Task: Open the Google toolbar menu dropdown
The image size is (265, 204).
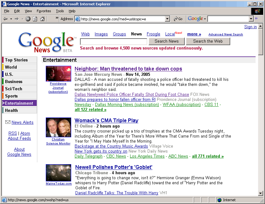Action: pyautogui.click(x=205, y=19)
